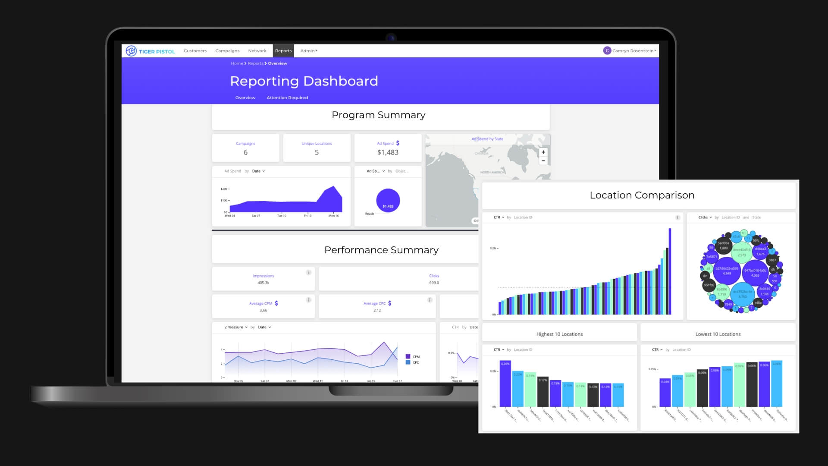The width and height of the screenshot is (828, 466).
Task: Open the 2 measure dropdown
Action: tap(236, 327)
